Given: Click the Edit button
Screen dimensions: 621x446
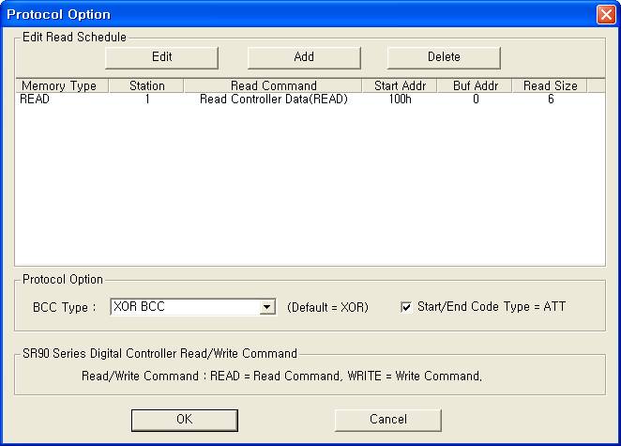Looking at the screenshot, I should (161, 56).
